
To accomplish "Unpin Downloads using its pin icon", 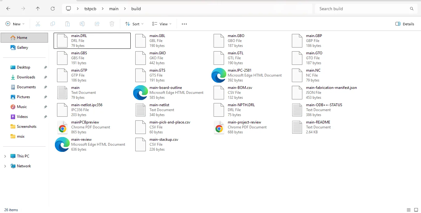I will pos(45,77).
